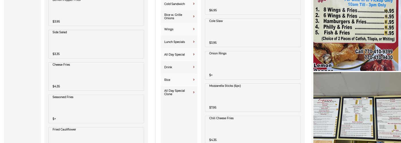Screen dimensions: 401x143
Task: Select the Drink menu category
Action: 168,67
